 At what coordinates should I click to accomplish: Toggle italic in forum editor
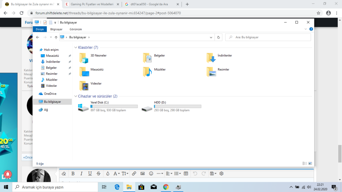[x=81, y=173]
